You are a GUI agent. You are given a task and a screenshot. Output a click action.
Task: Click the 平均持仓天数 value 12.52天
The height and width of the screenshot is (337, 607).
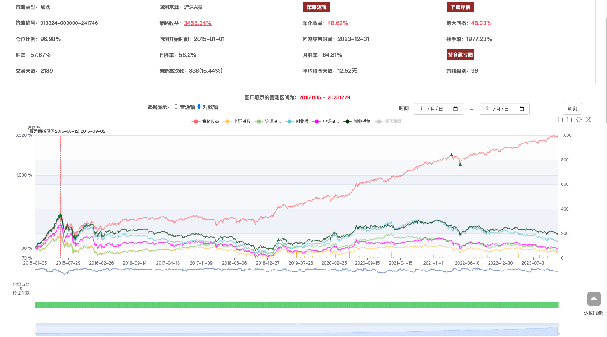tap(347, 71)
